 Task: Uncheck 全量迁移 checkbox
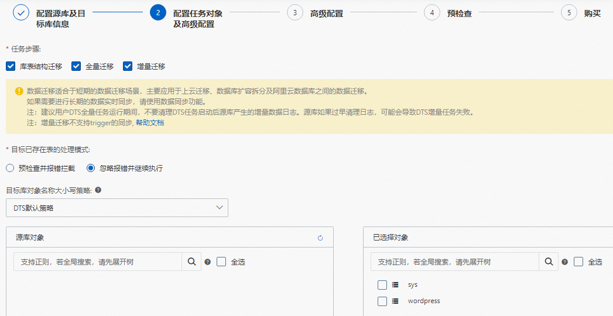coord(76,66)
